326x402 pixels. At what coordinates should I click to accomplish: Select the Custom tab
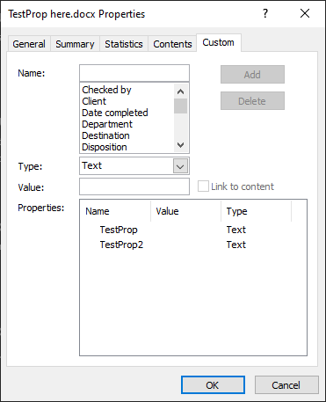pyautogui.click(x=219, y=42)
